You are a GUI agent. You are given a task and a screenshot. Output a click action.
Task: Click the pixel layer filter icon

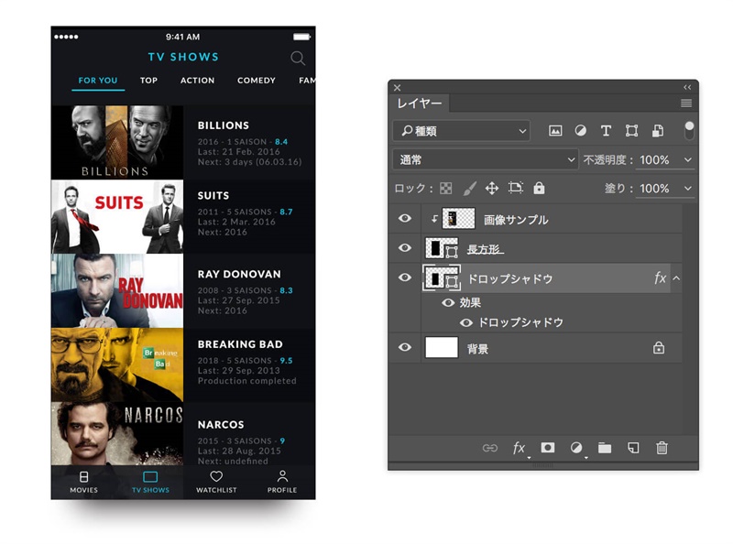point(555,131)
